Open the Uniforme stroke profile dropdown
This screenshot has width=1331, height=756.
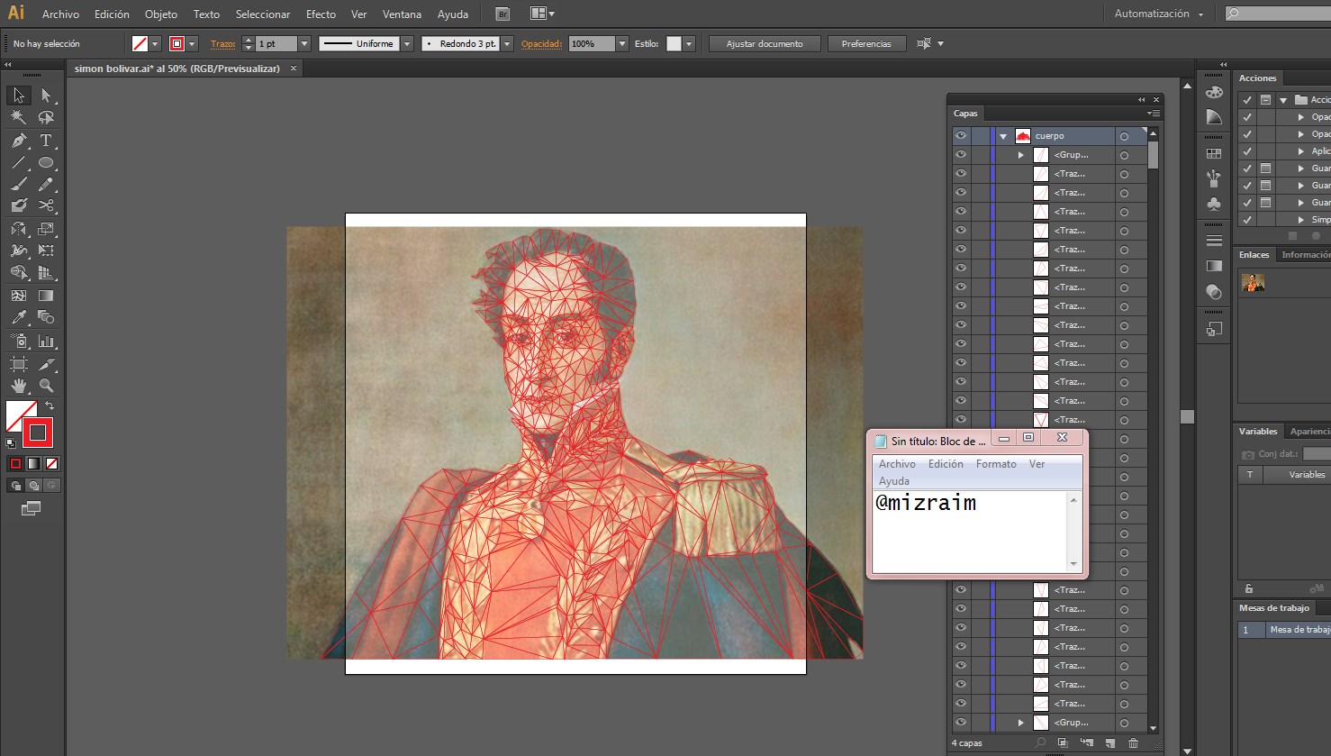(407, 43)
